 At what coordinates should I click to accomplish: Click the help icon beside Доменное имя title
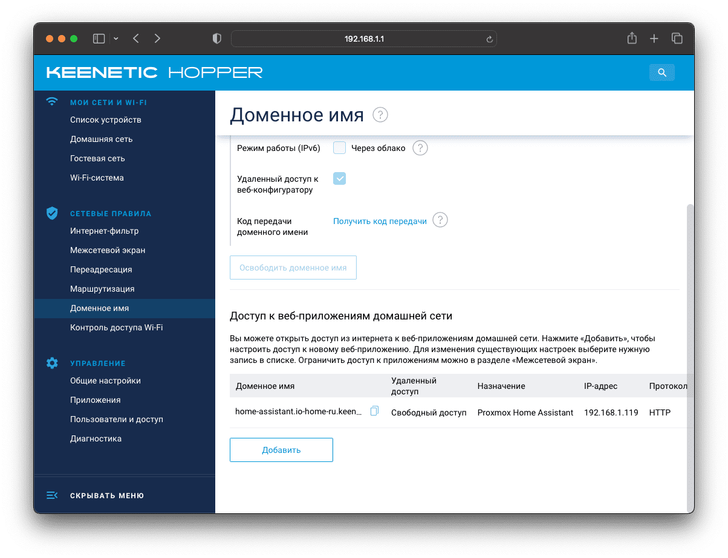click(x=380, y=115)
